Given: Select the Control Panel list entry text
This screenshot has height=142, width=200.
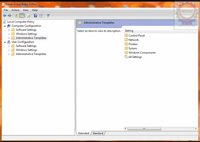Looking at the screenshot, I should [x=136, y=35].
